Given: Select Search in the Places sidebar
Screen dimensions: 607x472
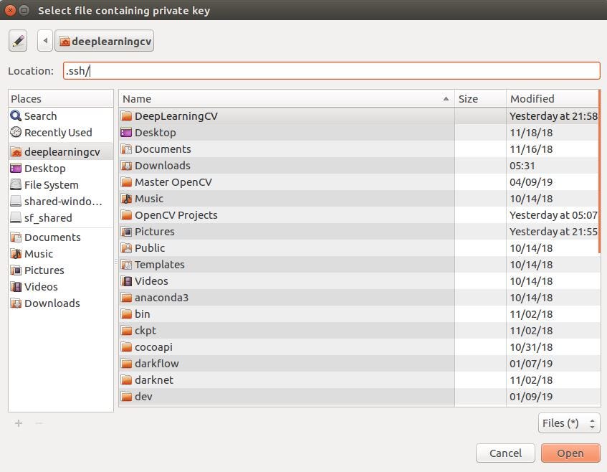Looking at the screenshot, I should (39, 115).
